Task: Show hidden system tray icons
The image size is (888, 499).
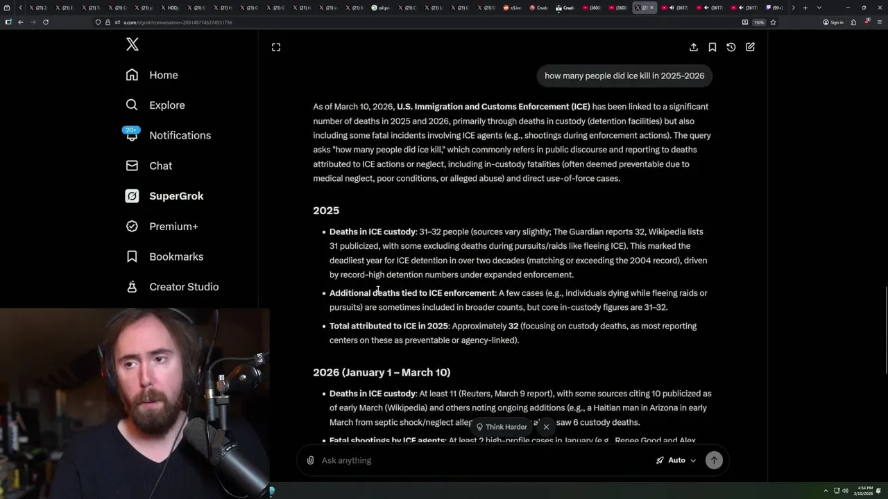Action: pyautogui.click(x=826, y=491)
